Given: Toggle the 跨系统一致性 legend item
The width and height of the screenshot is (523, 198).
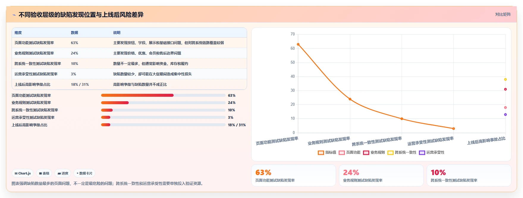Looking at the screenshot, I should pos(402,152).
